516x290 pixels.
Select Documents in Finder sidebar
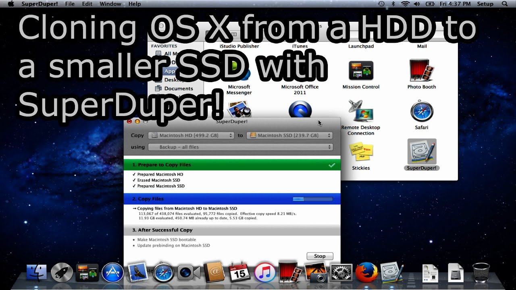coord(179,89)
